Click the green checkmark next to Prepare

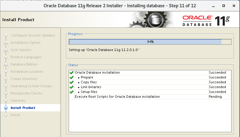[x=71, y=78]
